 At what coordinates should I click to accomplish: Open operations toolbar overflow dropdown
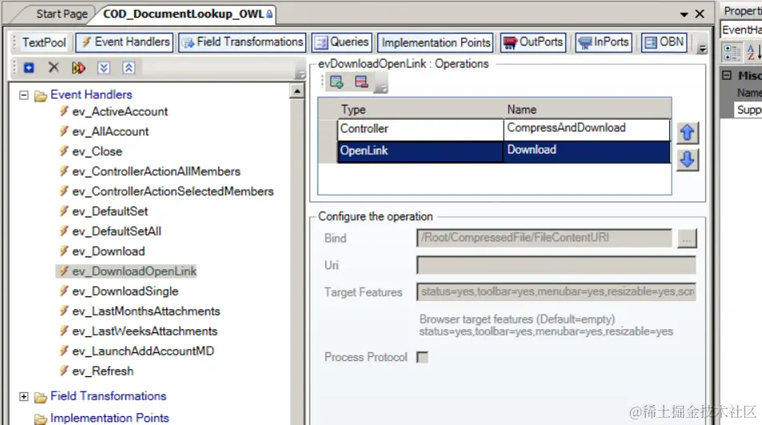[384, 88]
